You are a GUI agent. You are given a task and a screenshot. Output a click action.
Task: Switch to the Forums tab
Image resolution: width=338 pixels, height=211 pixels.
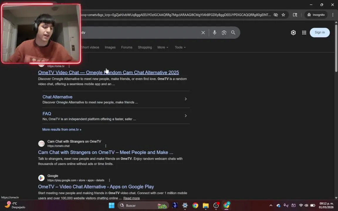pyautogui.click(x=127, y=47)
